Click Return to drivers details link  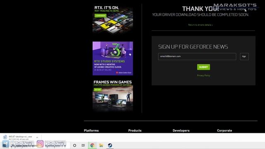(200, 25)
